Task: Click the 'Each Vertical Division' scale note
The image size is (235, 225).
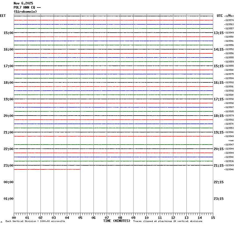Action: 35,221
